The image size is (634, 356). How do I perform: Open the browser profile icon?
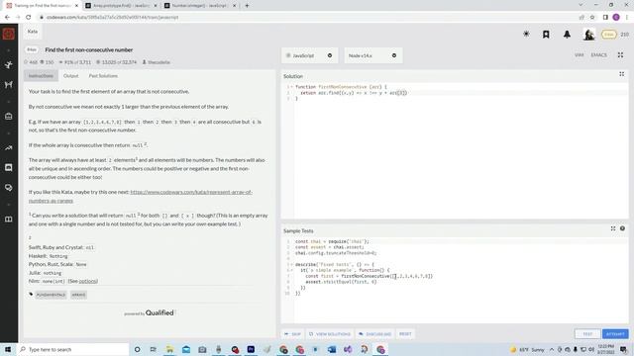click(616, 18)
